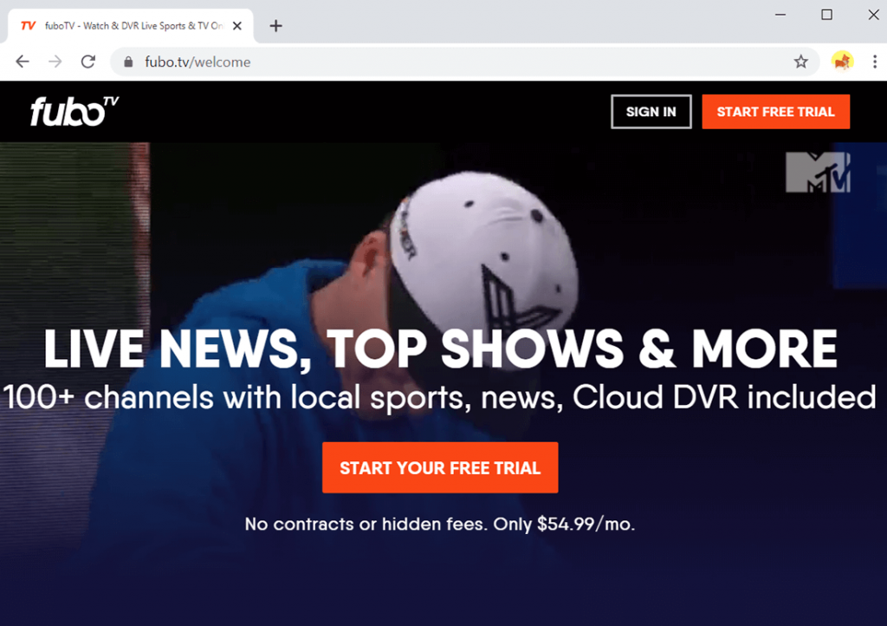This screenshot has width=887, height=626.
Task: Open a new browser tab
Action: (275, 26)
